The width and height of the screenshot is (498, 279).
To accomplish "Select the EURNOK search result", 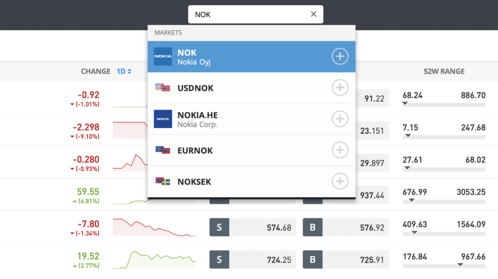I will tap(251, 150).
